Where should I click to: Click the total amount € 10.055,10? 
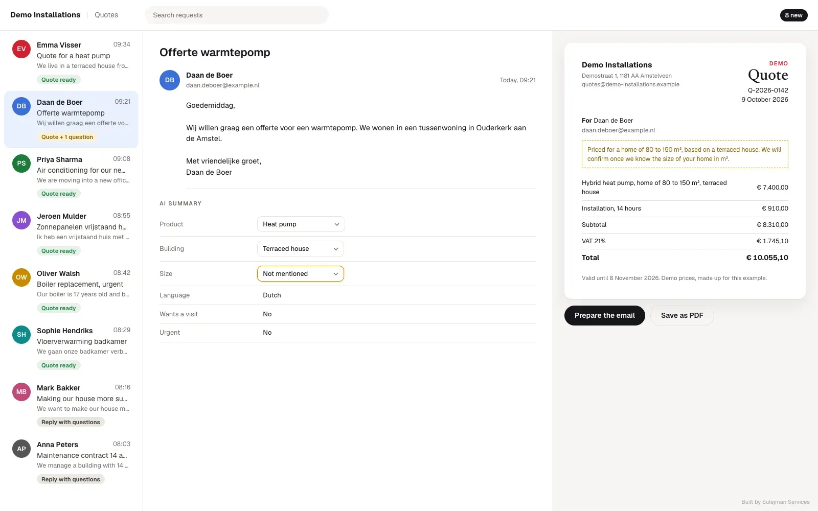(767, 258)
